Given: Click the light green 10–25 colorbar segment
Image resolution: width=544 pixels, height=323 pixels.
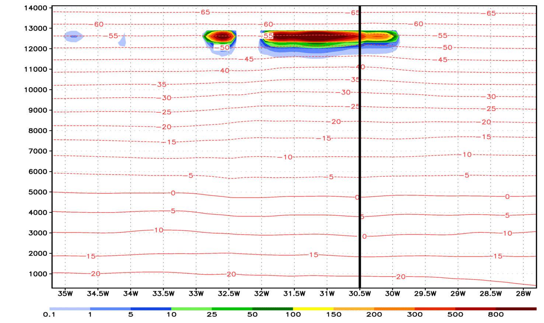Looking at the screenshot, I should coord(191,309).
